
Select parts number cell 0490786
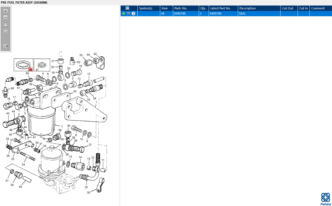(x=186, y=13)
